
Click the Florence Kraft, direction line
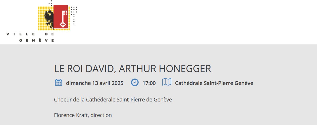pyautogui.click(x=83, y=115)
